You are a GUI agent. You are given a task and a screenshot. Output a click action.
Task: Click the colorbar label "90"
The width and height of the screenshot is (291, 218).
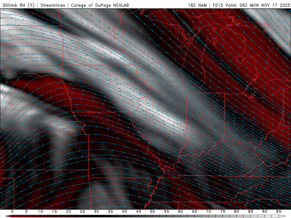click(264, 211)
